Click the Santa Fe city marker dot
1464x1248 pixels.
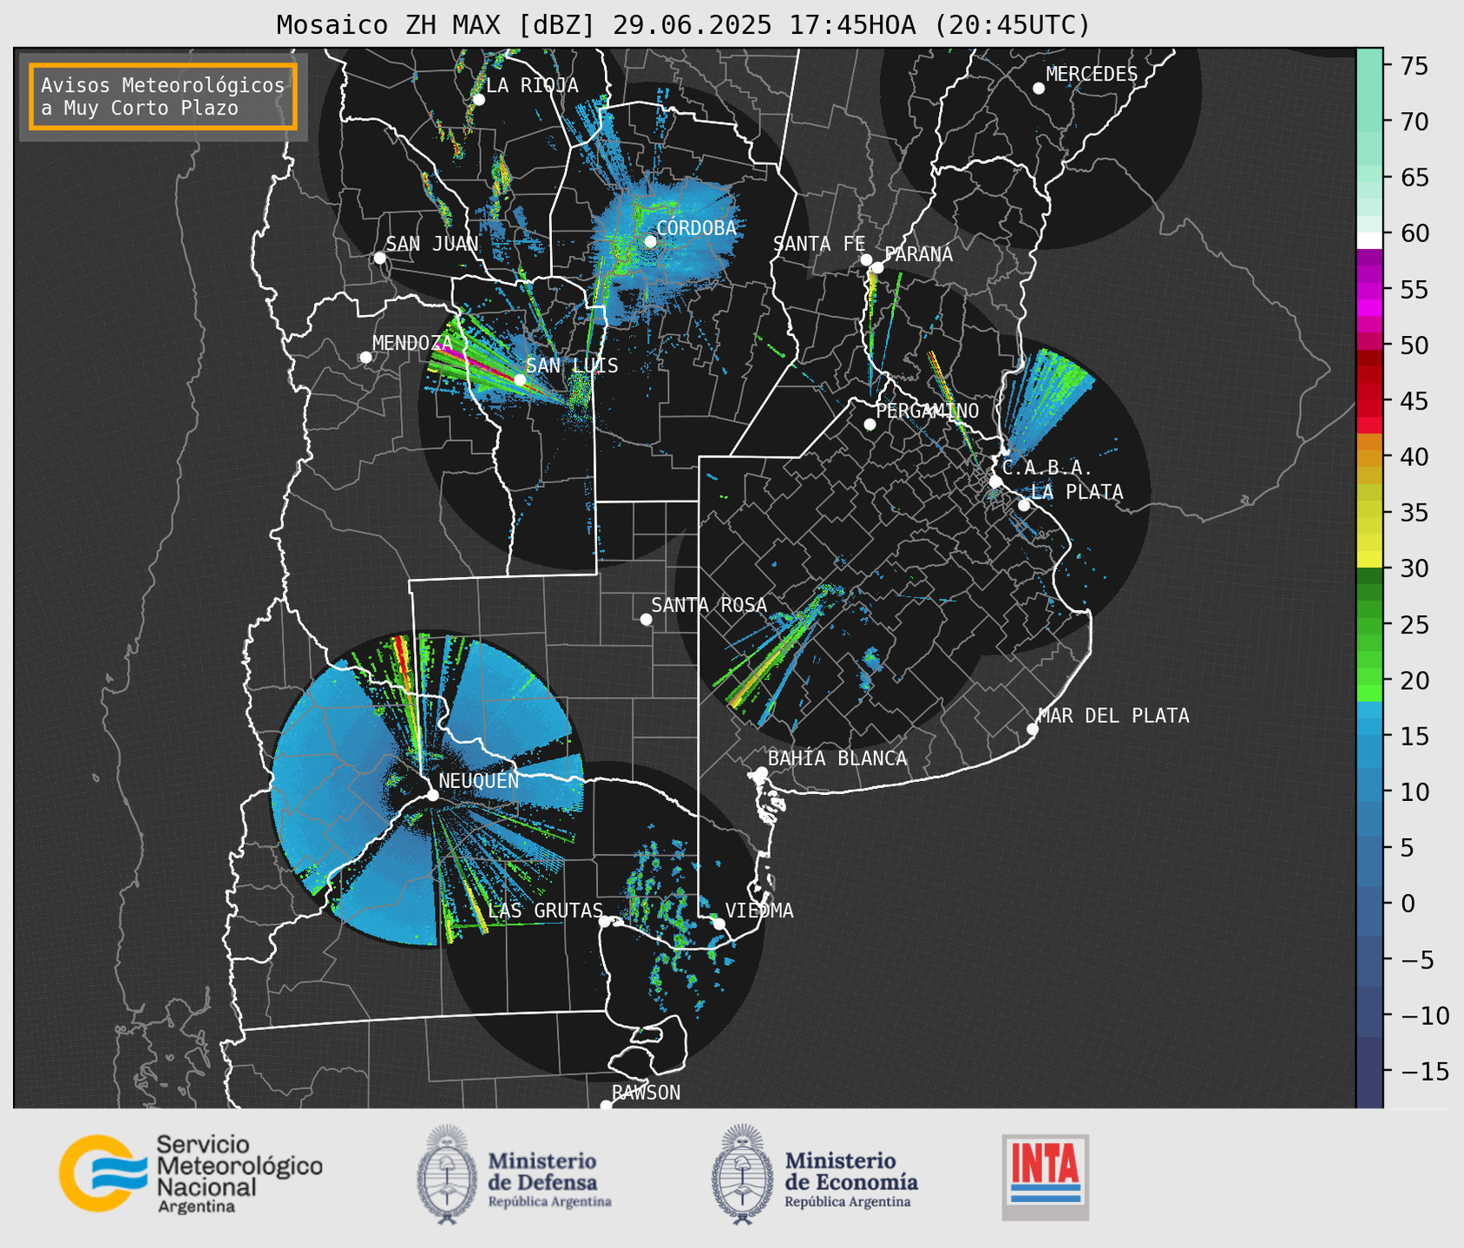click(x=866, y=259)
